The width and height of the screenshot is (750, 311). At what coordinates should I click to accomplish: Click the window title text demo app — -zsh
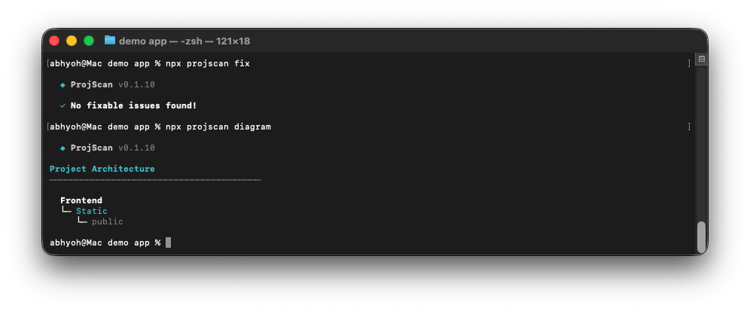tap(184, 41)
